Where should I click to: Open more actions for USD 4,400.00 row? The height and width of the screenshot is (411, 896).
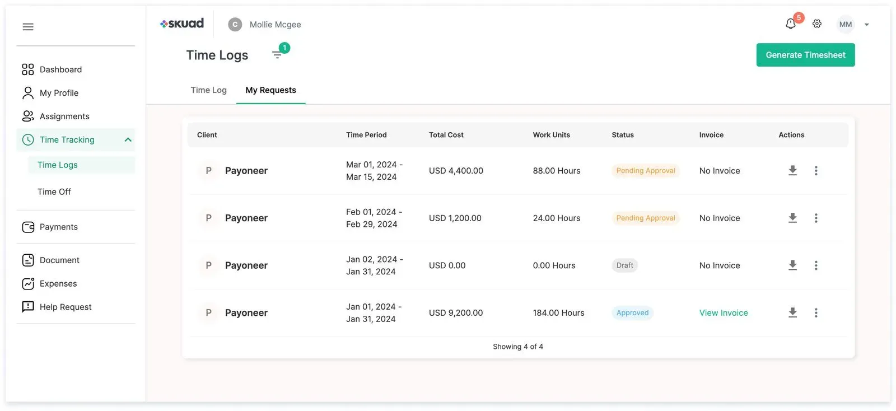tap(816, 171)
